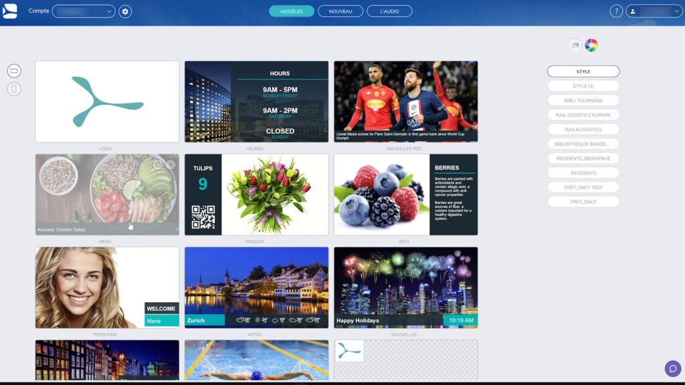The image size is (685, 385).
Task: Open the support chat bubble icon
Action: (673, 369)
